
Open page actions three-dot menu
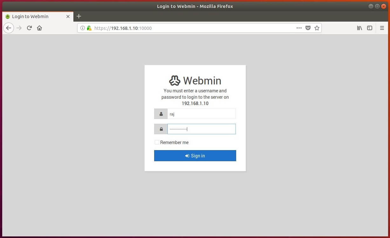(x=299, y=28)
